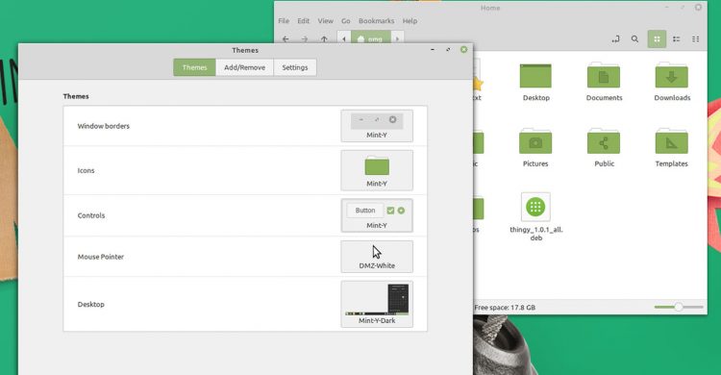Viewport: 721px width, 375px height.
Task: Go up to parent folder
Action: [324, 39]
